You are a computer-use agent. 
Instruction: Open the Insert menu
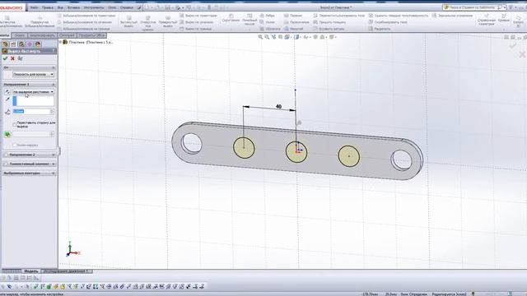pos(73,7)
